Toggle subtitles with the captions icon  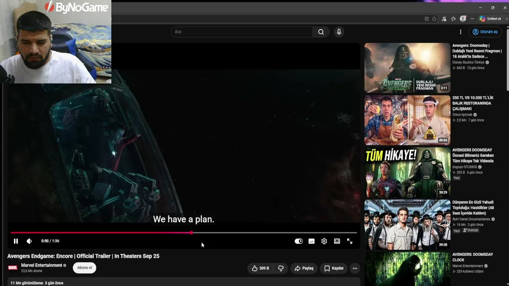(311, 241)
